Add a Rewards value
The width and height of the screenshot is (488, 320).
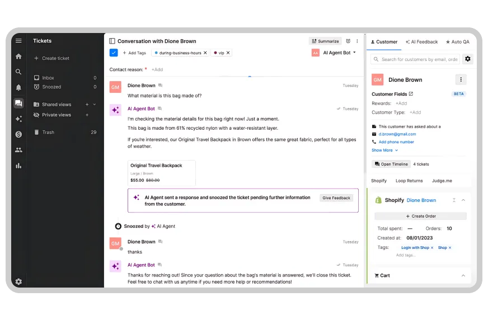point(401,103)
